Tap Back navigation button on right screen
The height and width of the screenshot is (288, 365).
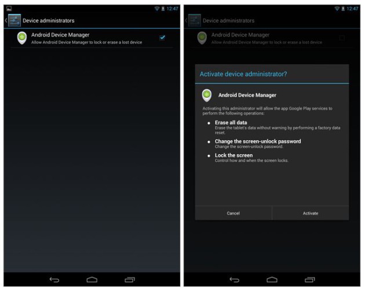coord(235,280)
